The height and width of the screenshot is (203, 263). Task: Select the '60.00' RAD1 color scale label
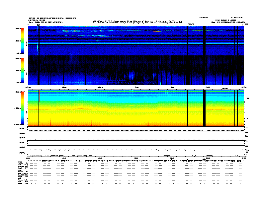(18, 58)
